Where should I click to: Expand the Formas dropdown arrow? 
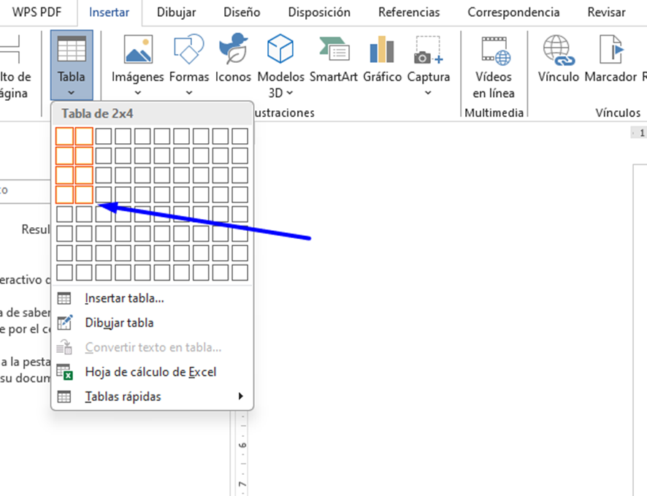click(189, 93)
